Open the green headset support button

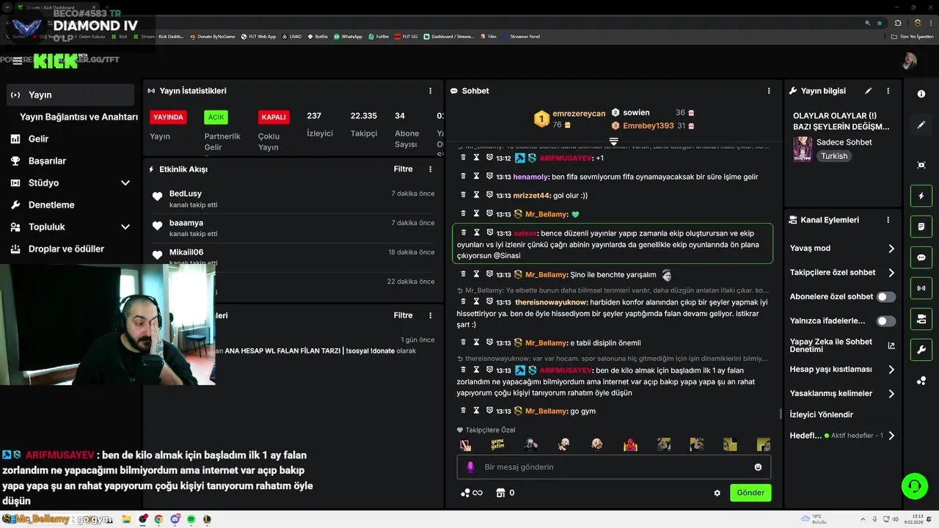coord(915,486)
